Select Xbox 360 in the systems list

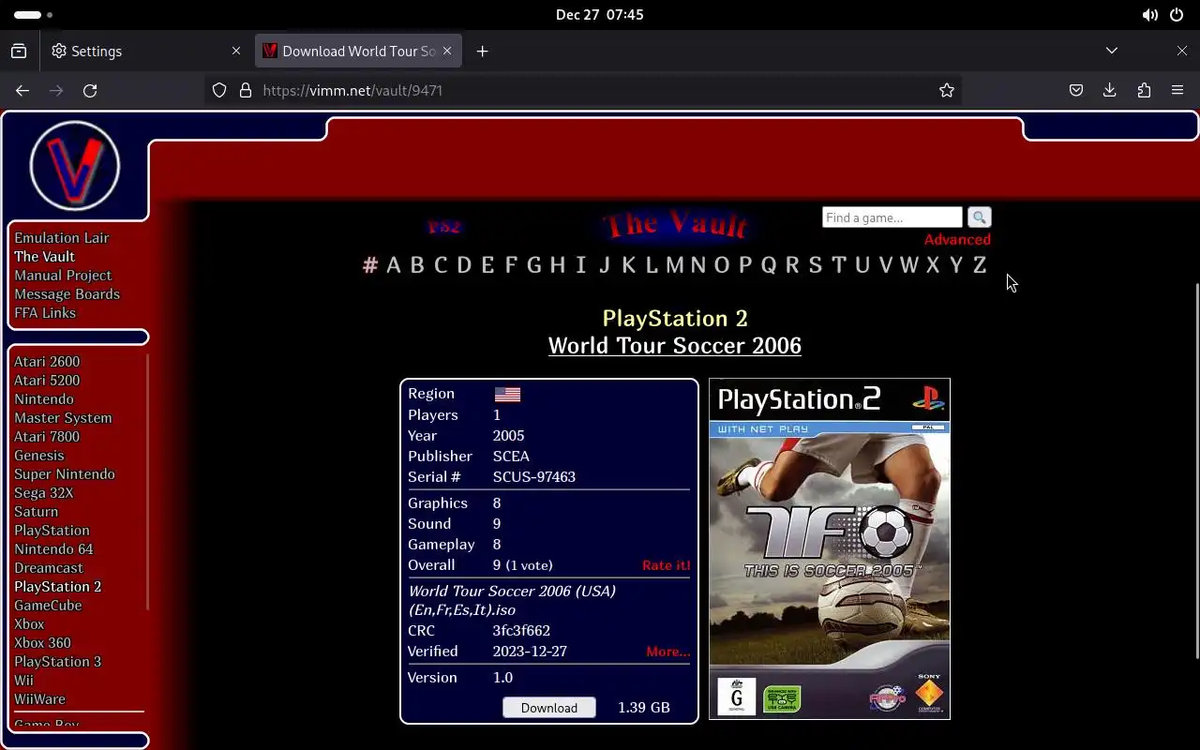(42, 643)
